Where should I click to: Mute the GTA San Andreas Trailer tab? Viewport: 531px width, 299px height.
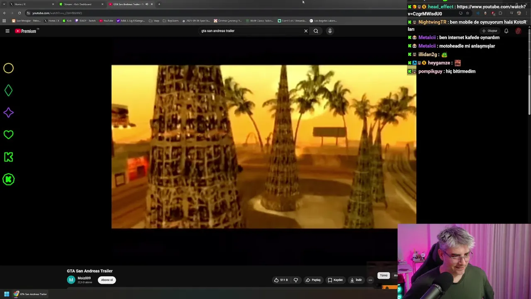pos(146,4)
